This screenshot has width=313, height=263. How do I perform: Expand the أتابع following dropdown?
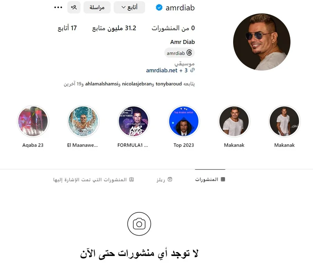[x=130, y=7]
